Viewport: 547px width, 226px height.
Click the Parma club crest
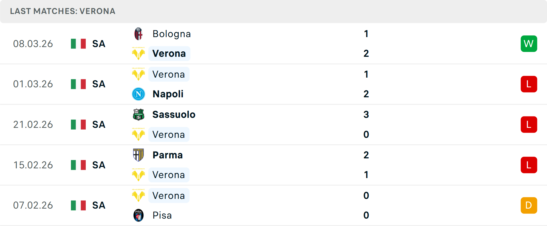pyautogui.click(x=138, y=155)
